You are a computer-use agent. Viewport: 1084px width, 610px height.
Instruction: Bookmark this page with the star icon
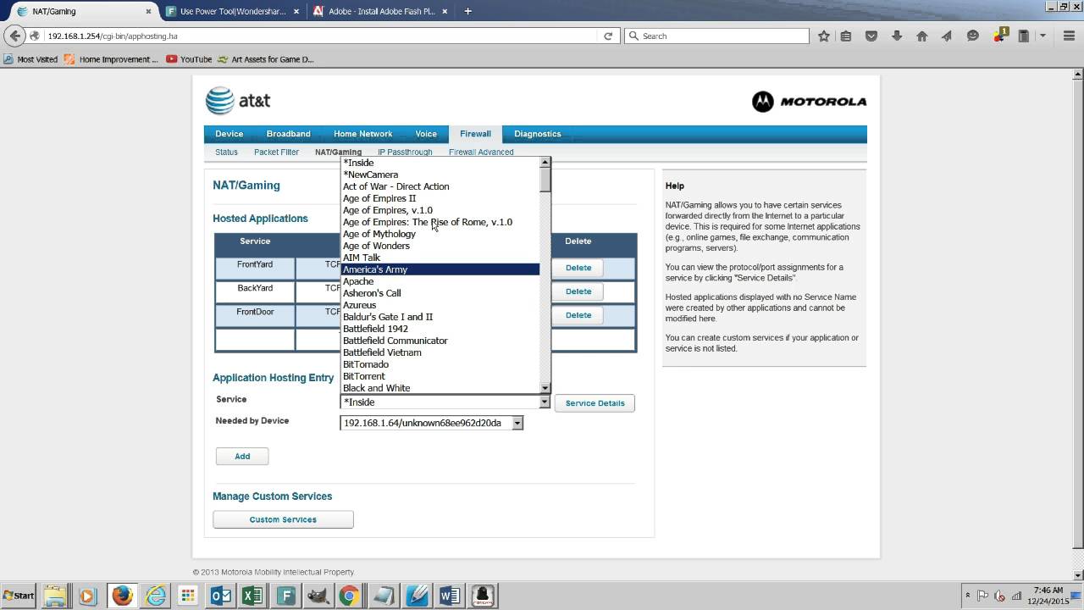(x=824, y=36)
